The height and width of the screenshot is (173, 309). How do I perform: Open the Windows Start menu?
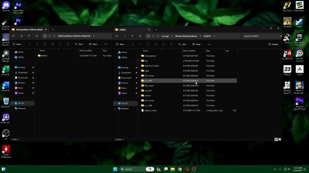(x=115, y=169)
